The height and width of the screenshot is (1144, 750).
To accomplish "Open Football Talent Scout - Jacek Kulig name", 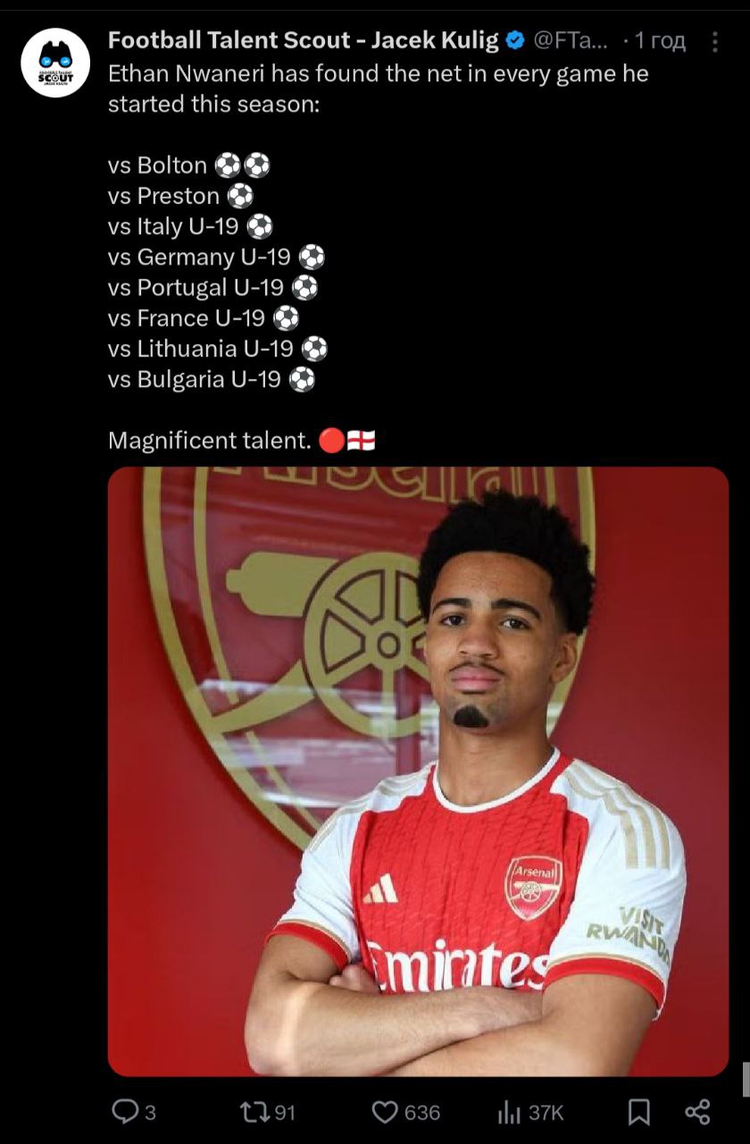I will pyautogui.click(x=304, y=40).
